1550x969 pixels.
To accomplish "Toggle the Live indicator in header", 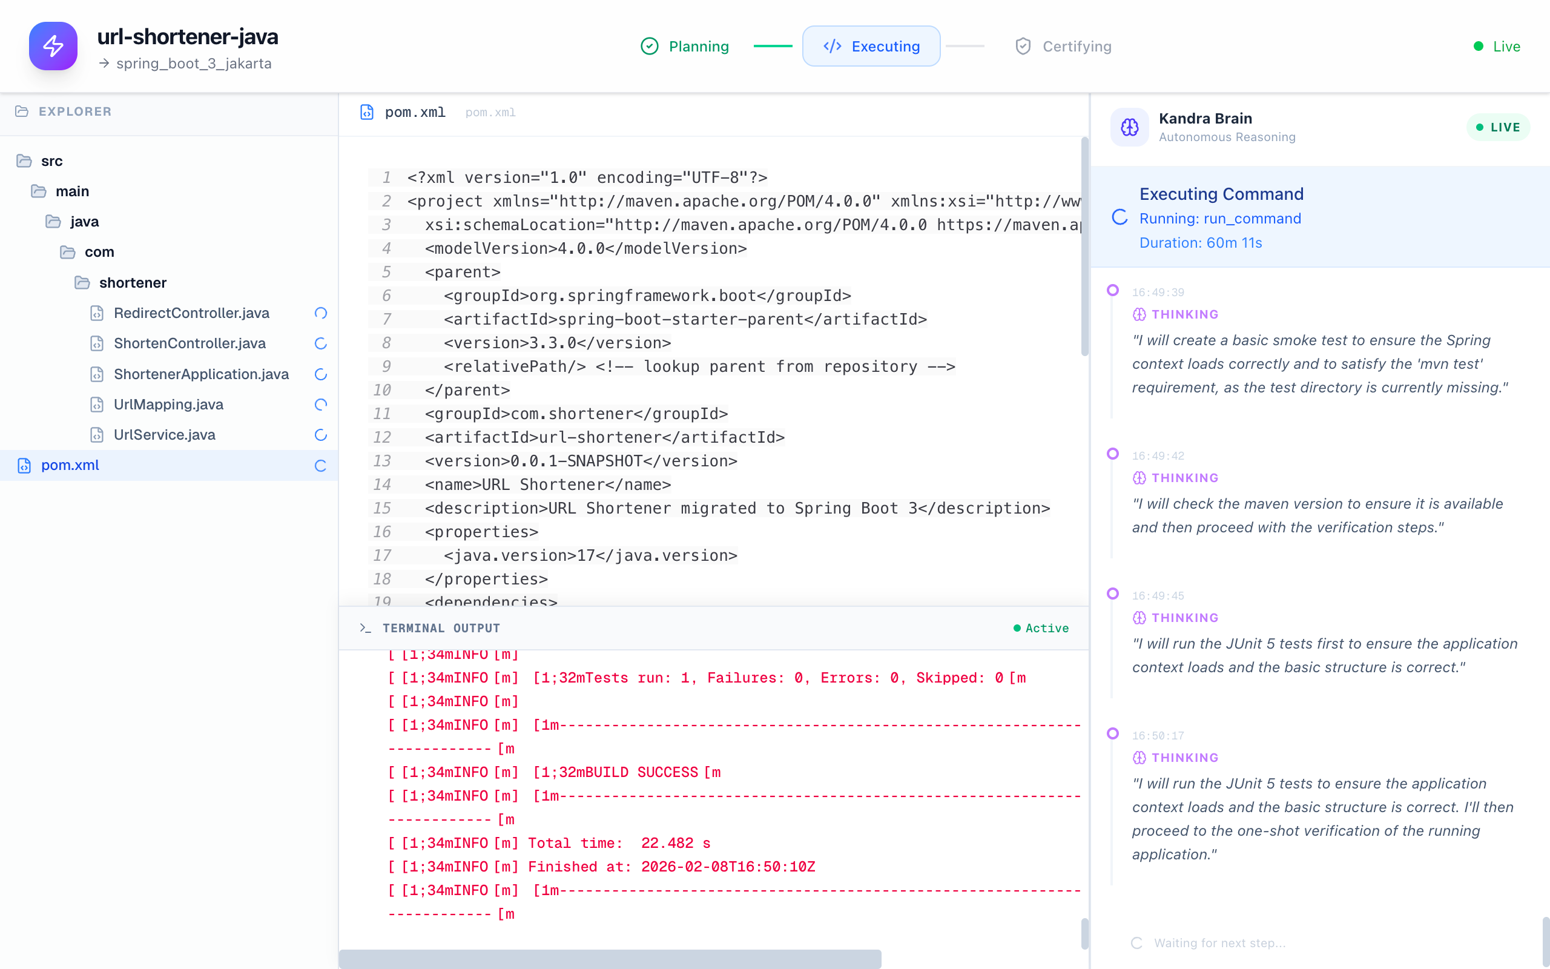I will (x=1497, y=46).
